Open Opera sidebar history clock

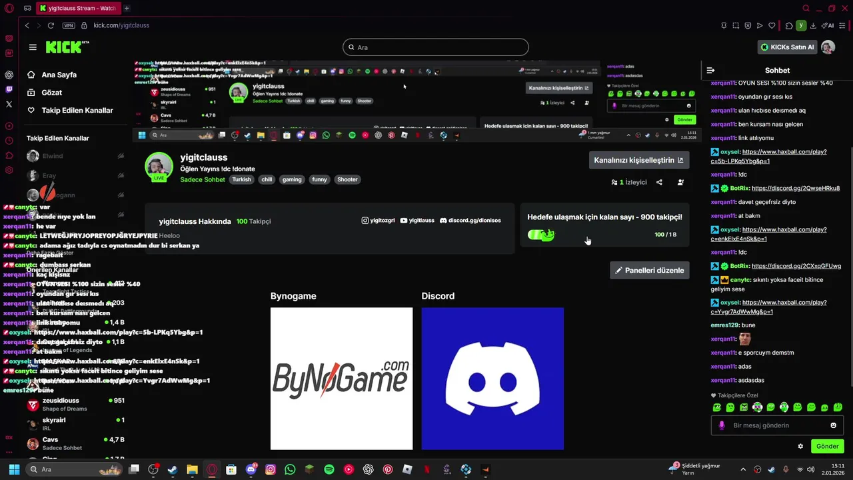(x=9, y=141)
